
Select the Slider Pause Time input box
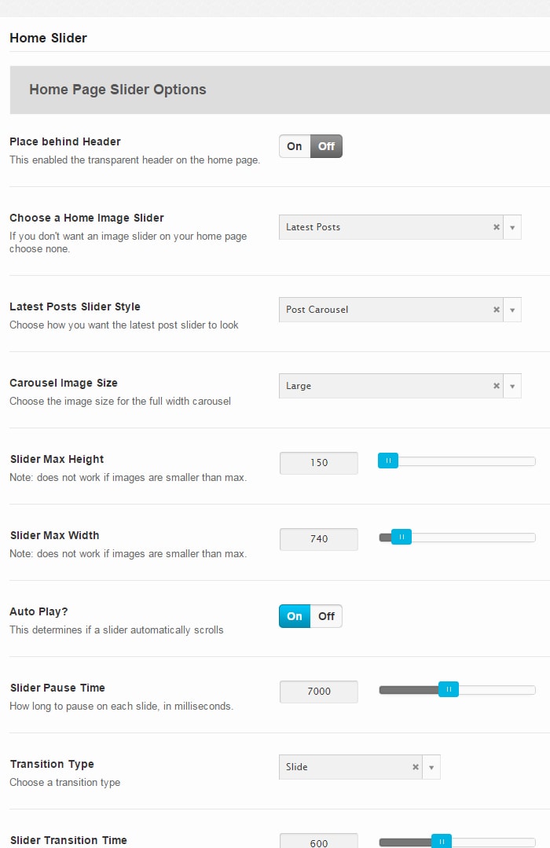pos(319,692)
